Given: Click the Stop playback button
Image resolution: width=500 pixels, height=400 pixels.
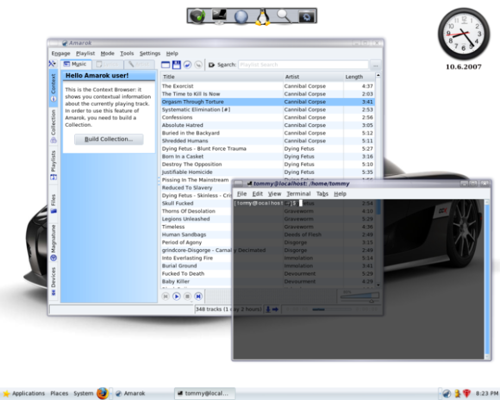Looking at the screenshot, I should point(187,296).
